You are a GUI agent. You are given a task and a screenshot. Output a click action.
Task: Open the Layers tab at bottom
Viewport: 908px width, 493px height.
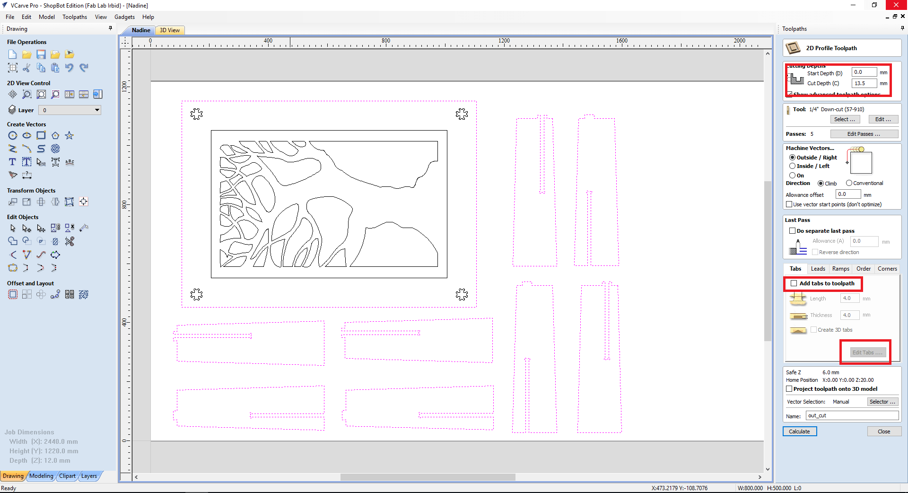tap(89, 476)
